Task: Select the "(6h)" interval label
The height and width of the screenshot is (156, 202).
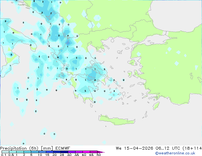Action: click(x=34, y=148)
